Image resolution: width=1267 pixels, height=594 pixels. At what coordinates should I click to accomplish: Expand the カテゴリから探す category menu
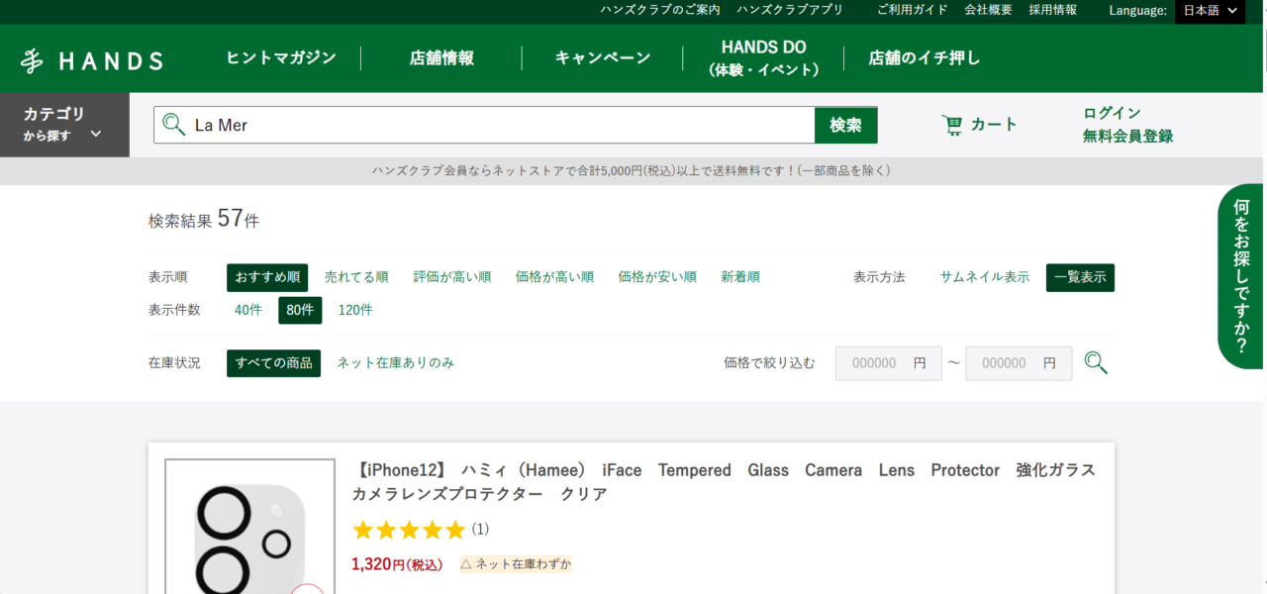(64, 125)
